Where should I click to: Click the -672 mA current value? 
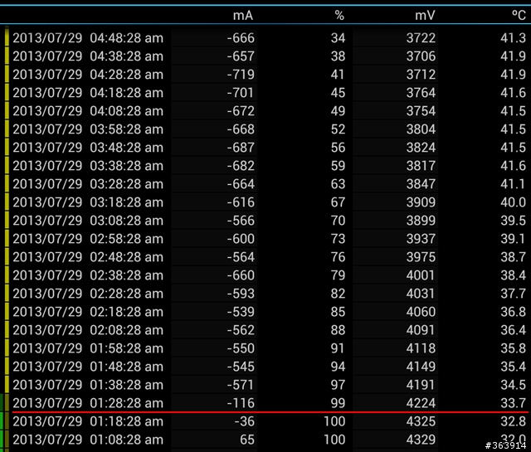click(x=241, y=111)
